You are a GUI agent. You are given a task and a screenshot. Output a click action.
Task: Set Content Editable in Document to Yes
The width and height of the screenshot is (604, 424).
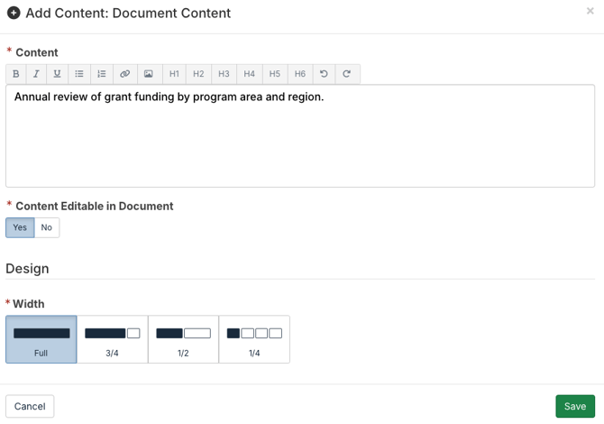pyautogui.click(x=20, y=227)
